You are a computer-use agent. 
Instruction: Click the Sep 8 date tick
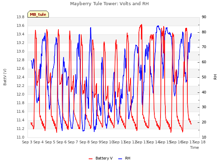point(85,142)
